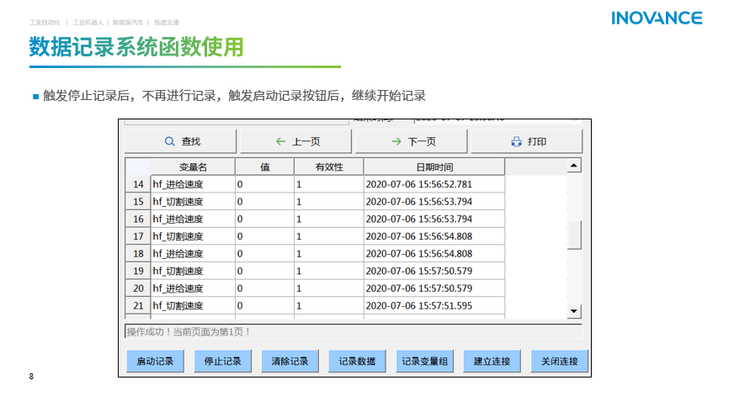Click green right arrow icon on 下一页
The width and height of the screenshot is (734, 412).
[x=396, y=141]
